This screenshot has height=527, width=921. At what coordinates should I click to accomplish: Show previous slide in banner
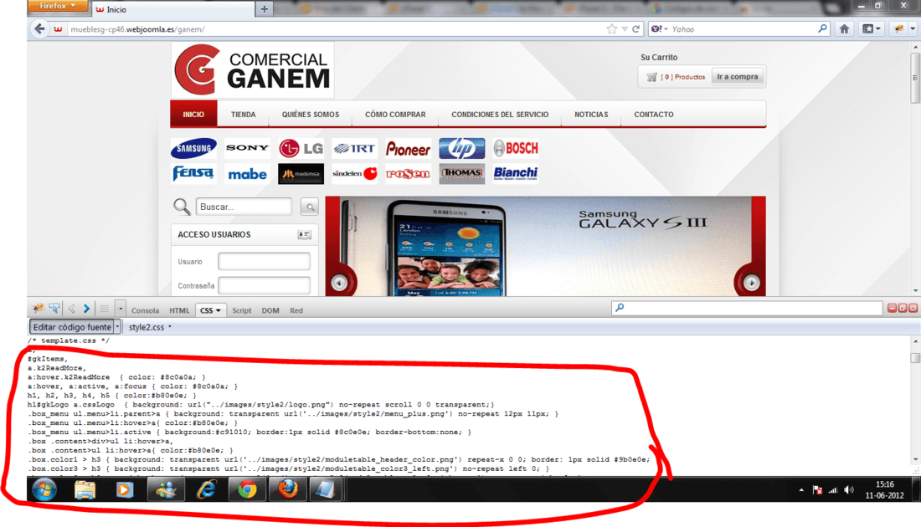(x=339, y=283)
